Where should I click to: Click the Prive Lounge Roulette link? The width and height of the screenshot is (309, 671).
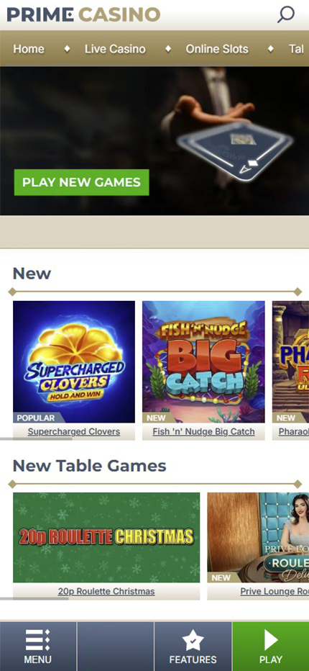[x=275, y=591]
